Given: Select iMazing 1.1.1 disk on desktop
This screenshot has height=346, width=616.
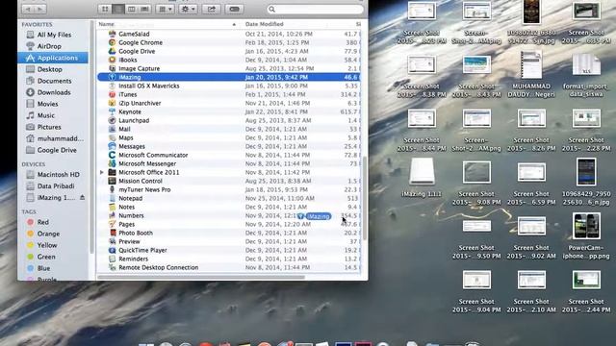Looking at the screenshot, I should pos(422,177).
